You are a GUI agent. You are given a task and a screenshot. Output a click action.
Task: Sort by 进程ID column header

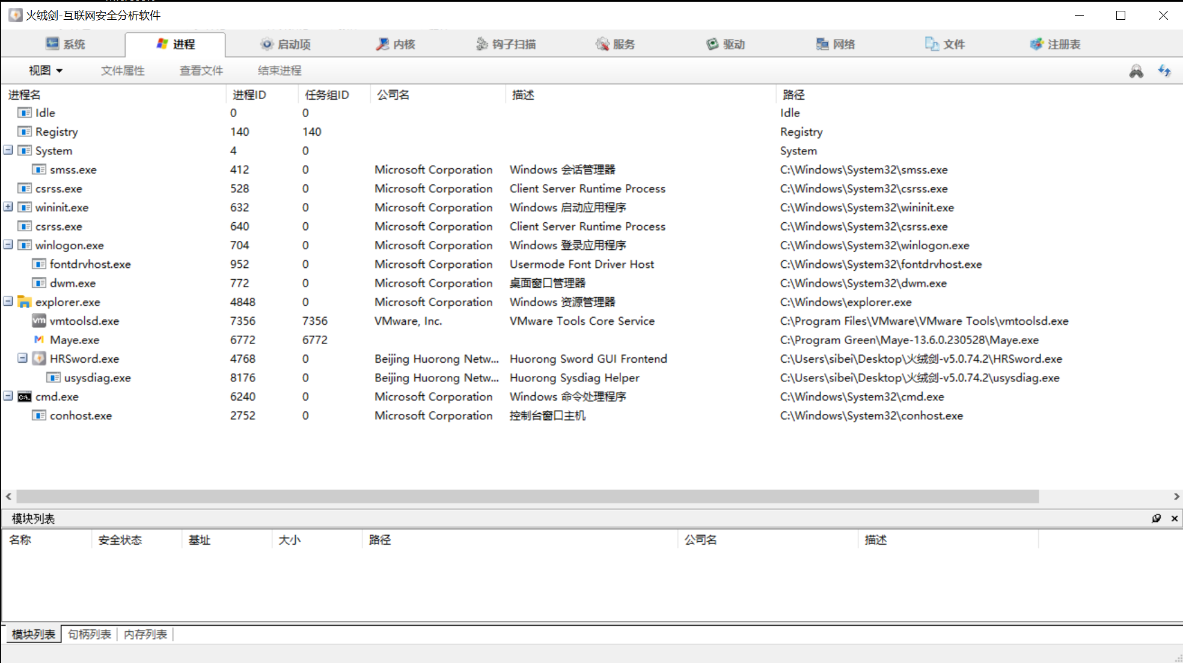click(262, 94)
